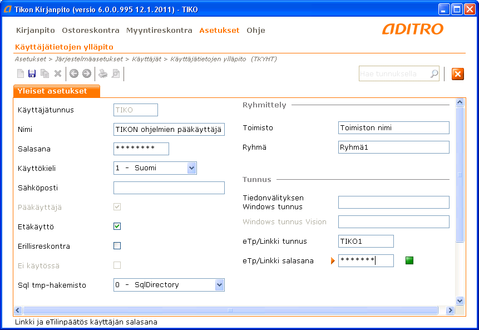Click the Tunnus section heading
This screenshot has width=479, height=330.
256,180
